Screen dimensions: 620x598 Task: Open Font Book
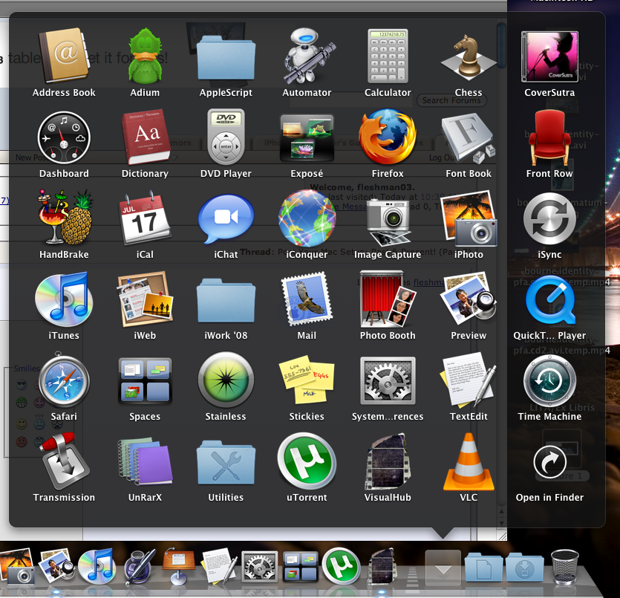[469, 138]
